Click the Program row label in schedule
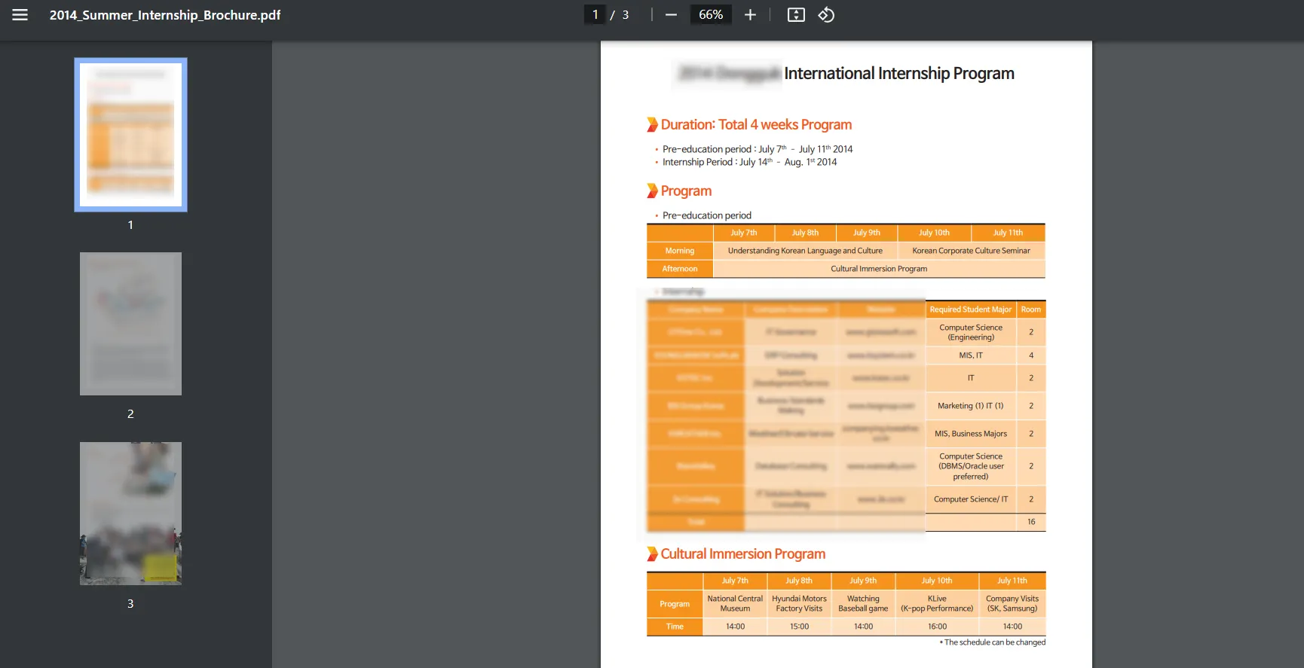The image size is (1304, 668). coord(675,604)
